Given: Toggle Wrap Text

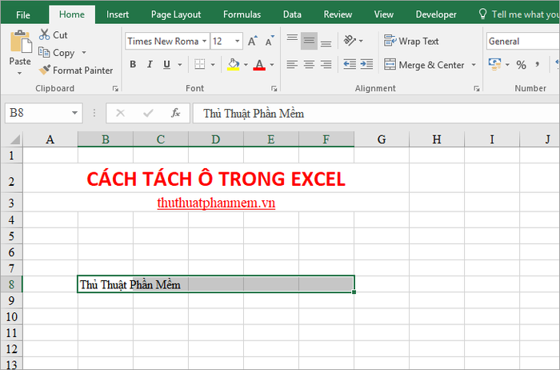Looking at the screenshot, I should pos(411,41).
